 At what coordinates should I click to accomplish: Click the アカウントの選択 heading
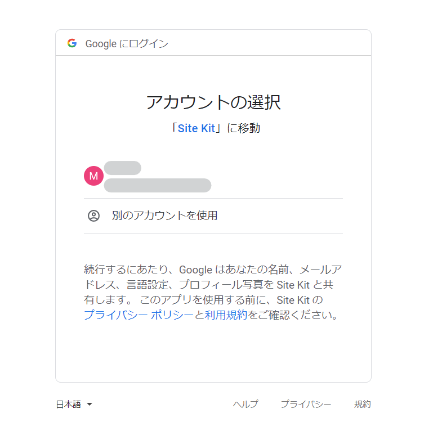point(213,102)
